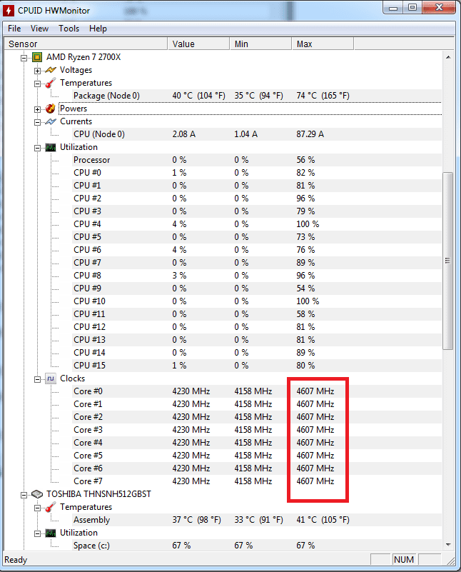Select the Assembly temperature row
Viewport: 461px width, 572px height.
click(x=257, y=520)
